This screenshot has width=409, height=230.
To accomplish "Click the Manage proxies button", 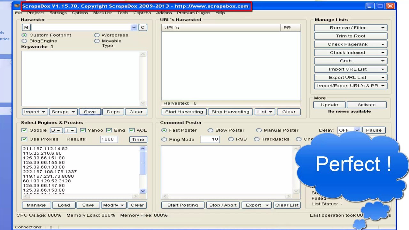I will [36, 205].
